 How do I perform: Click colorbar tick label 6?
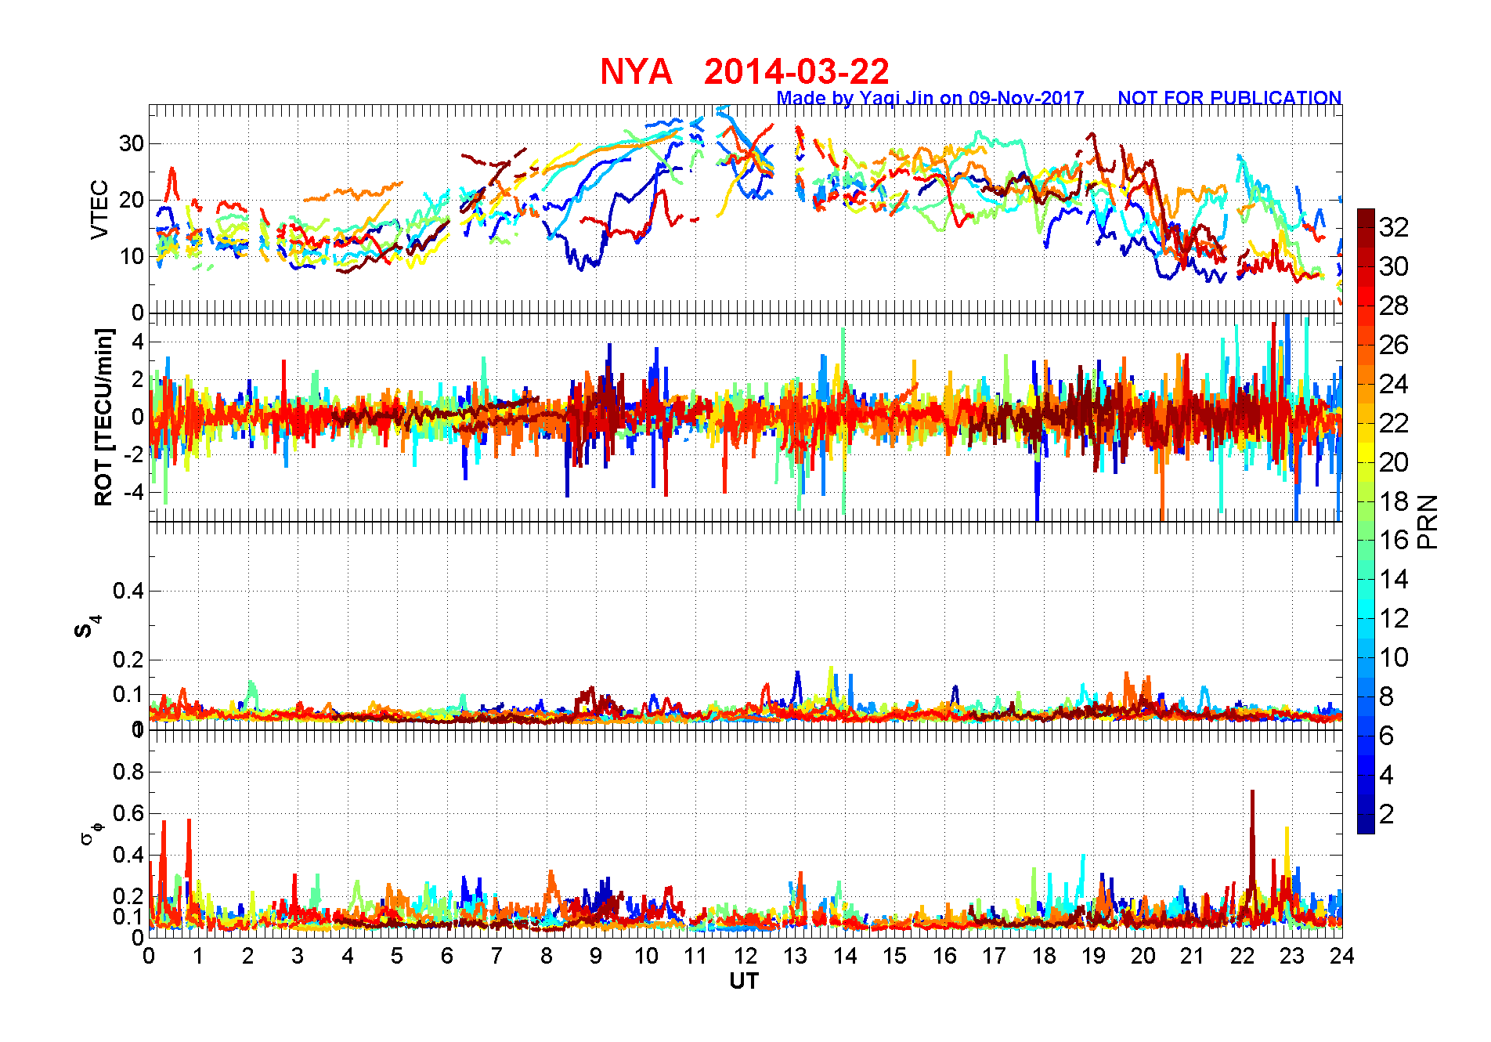point(1387,736)
